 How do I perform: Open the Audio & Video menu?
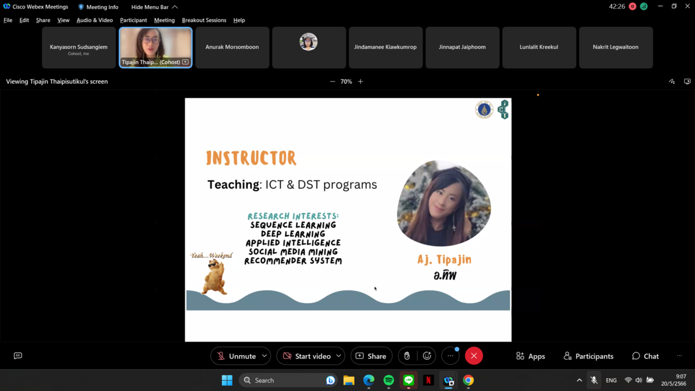tap(94, 20)
